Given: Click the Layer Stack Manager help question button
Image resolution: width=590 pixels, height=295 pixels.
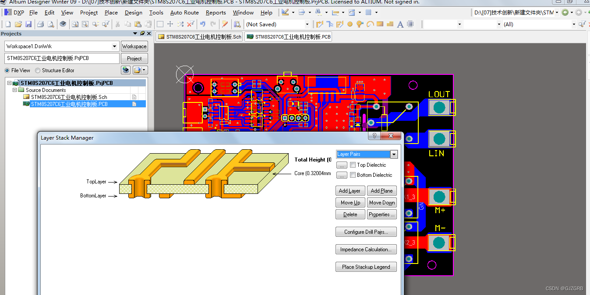Looking at the screenshot, I should tap(374, 136).
